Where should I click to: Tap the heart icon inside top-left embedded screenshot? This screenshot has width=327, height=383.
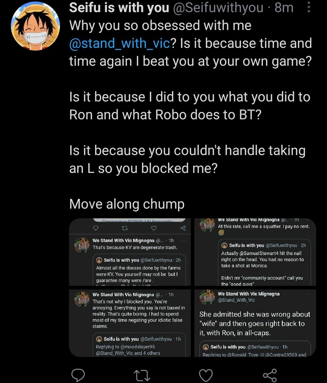(x=153, y=228)
